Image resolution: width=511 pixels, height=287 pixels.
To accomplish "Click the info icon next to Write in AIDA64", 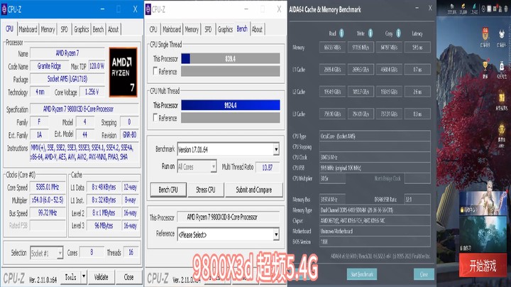I will coord(370,33).
